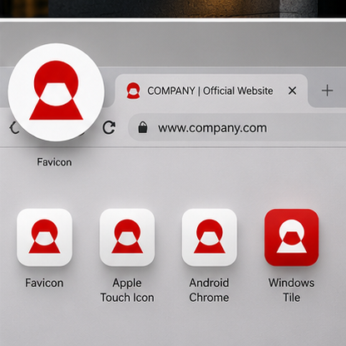
Task: Close the COMPANY | Official Website tab
Action: (292, 91)
